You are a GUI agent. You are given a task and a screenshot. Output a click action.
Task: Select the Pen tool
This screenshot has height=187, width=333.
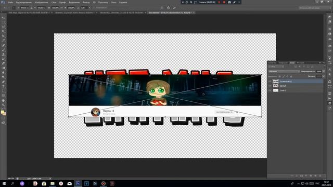click(3, 82)
